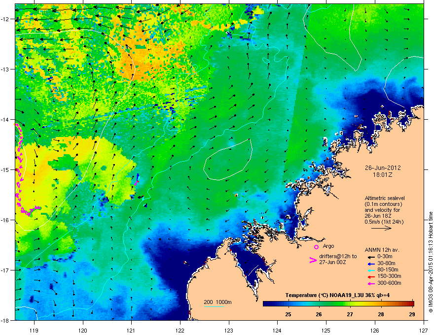This screenshot has width=434, height=335.
Task: Click the '0-30m' depth label
Action: click(385, 257)
